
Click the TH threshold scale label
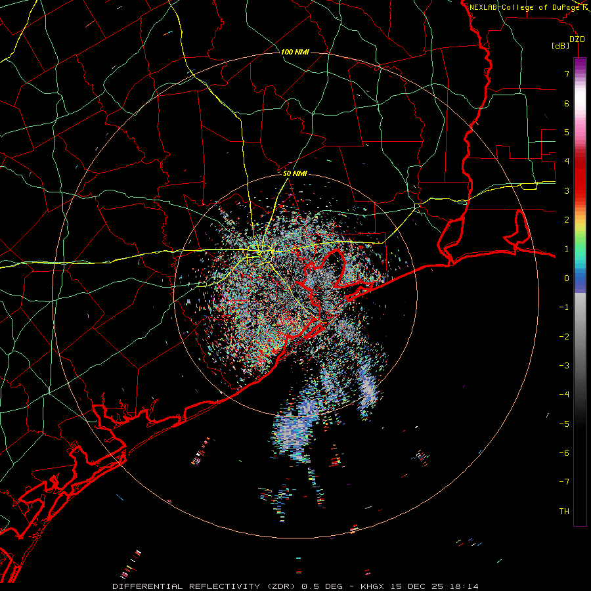(564, 511)
